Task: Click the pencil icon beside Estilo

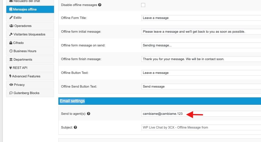Action: [11, 18]
